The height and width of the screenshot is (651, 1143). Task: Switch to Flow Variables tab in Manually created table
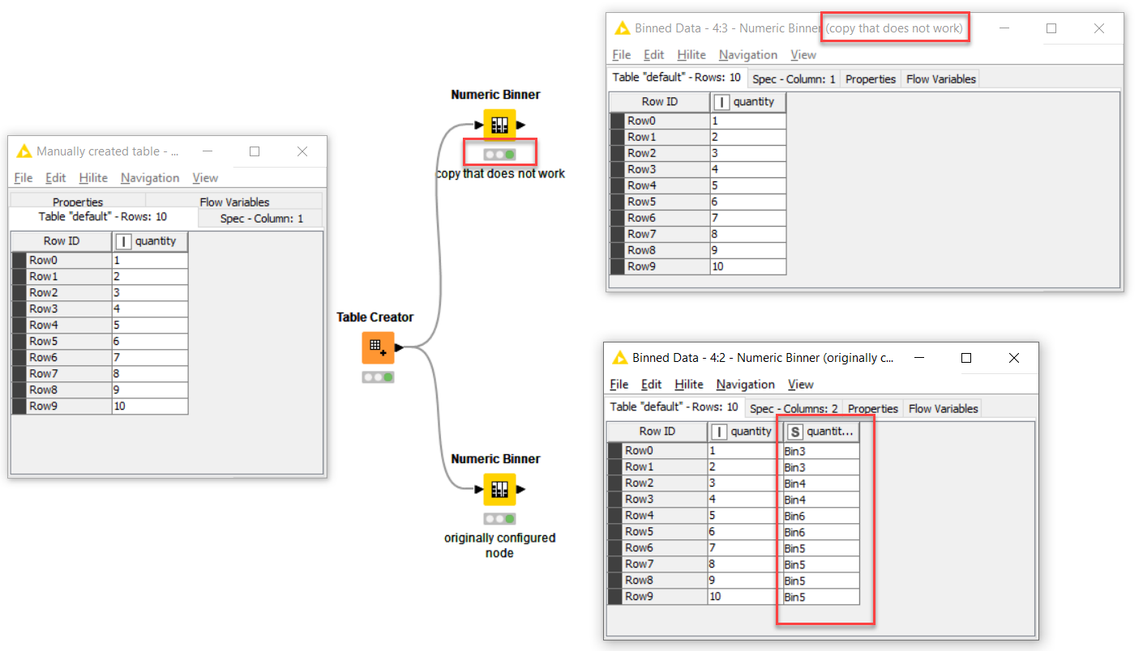point(234,202)
